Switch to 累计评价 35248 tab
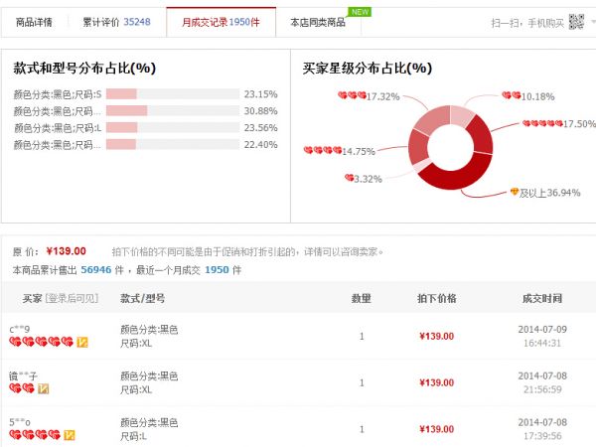 [x=116, y=22]
